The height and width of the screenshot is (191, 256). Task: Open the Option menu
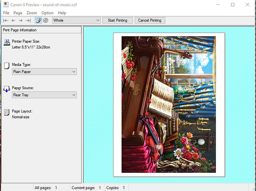[47, 13]
